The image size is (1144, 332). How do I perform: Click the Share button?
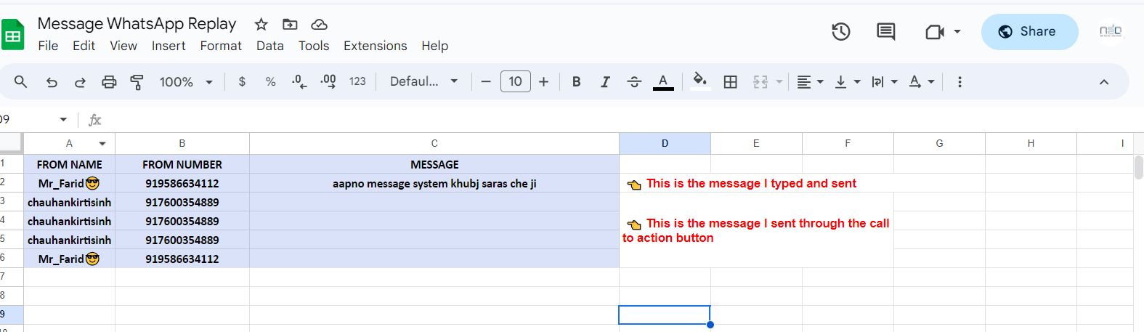click(x=1029, y=31)
